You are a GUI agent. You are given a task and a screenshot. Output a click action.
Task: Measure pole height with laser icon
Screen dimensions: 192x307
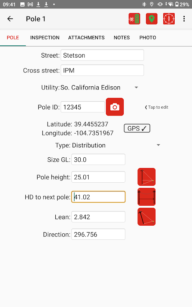147,177
